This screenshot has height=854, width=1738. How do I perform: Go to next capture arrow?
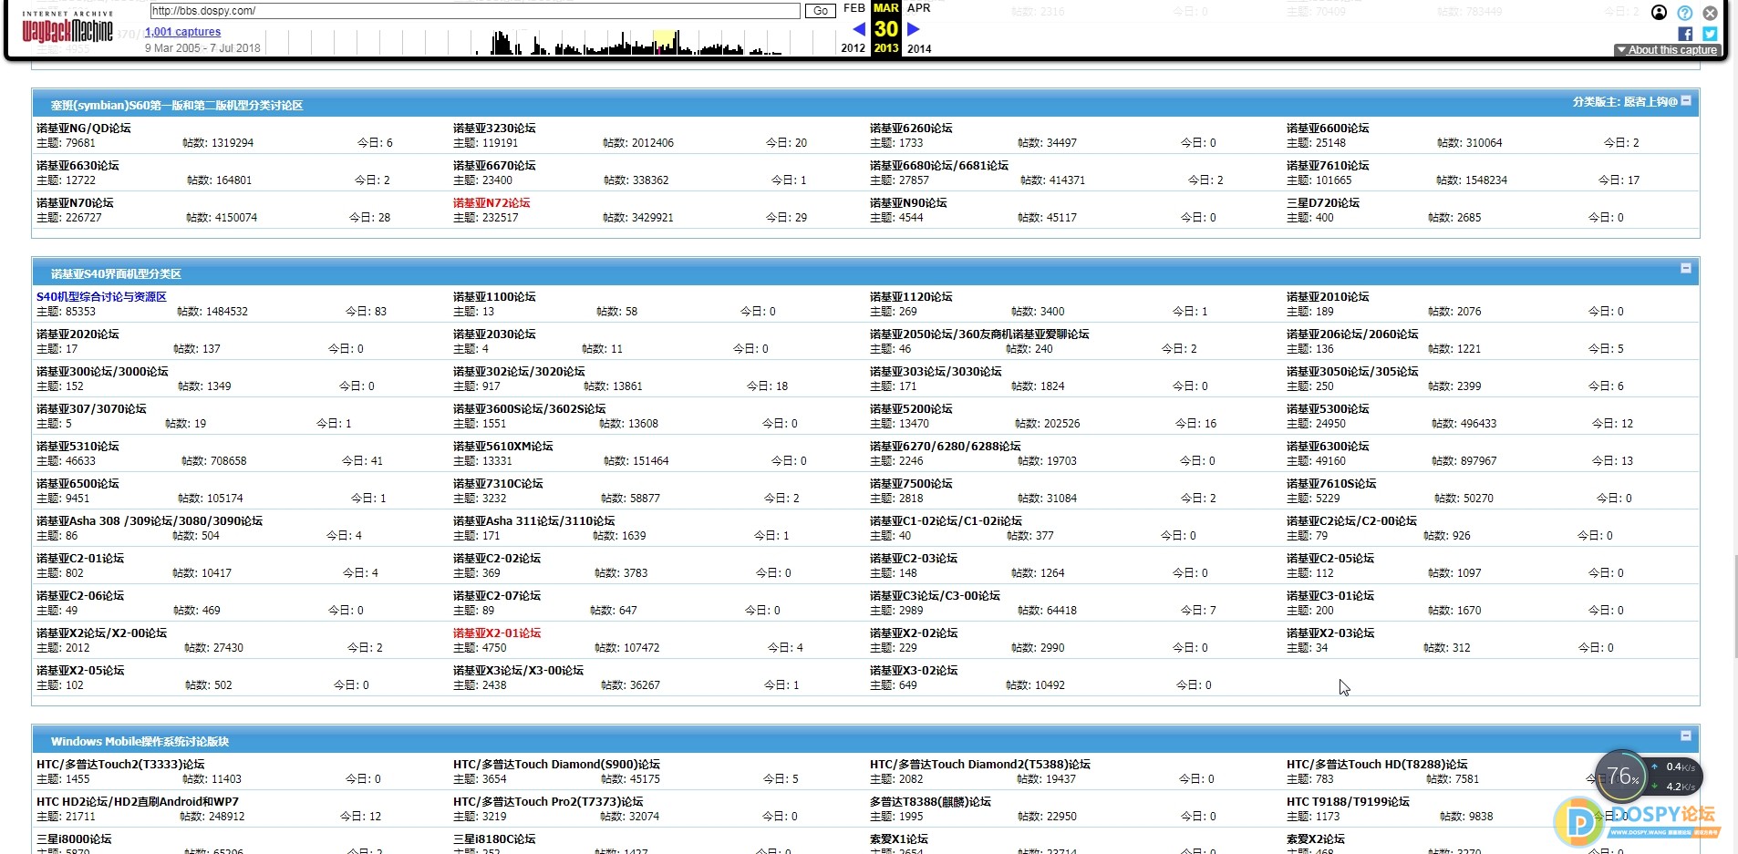pos(913,29)
